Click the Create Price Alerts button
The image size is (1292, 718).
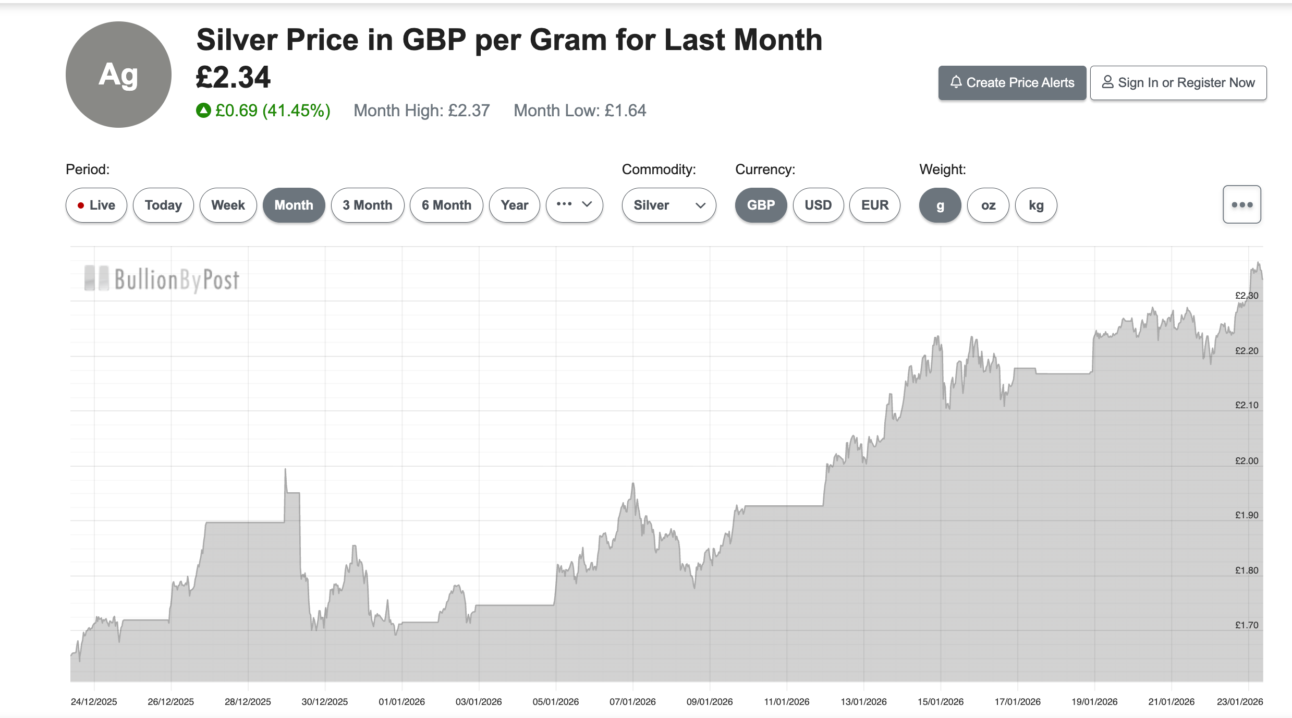[1011, 82]
